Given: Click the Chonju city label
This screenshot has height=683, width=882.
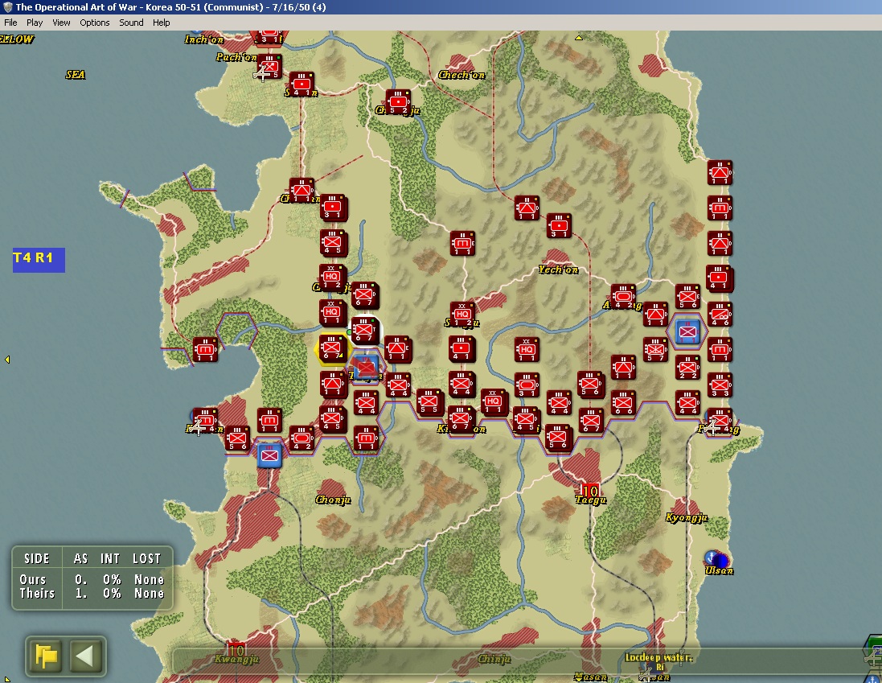Looking at the screenshot, I should pyautogui.click(x=333, y=500).
